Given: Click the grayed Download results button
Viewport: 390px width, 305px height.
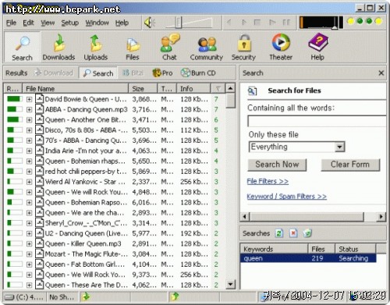Looking at the screenshot, I should point(54,73).
